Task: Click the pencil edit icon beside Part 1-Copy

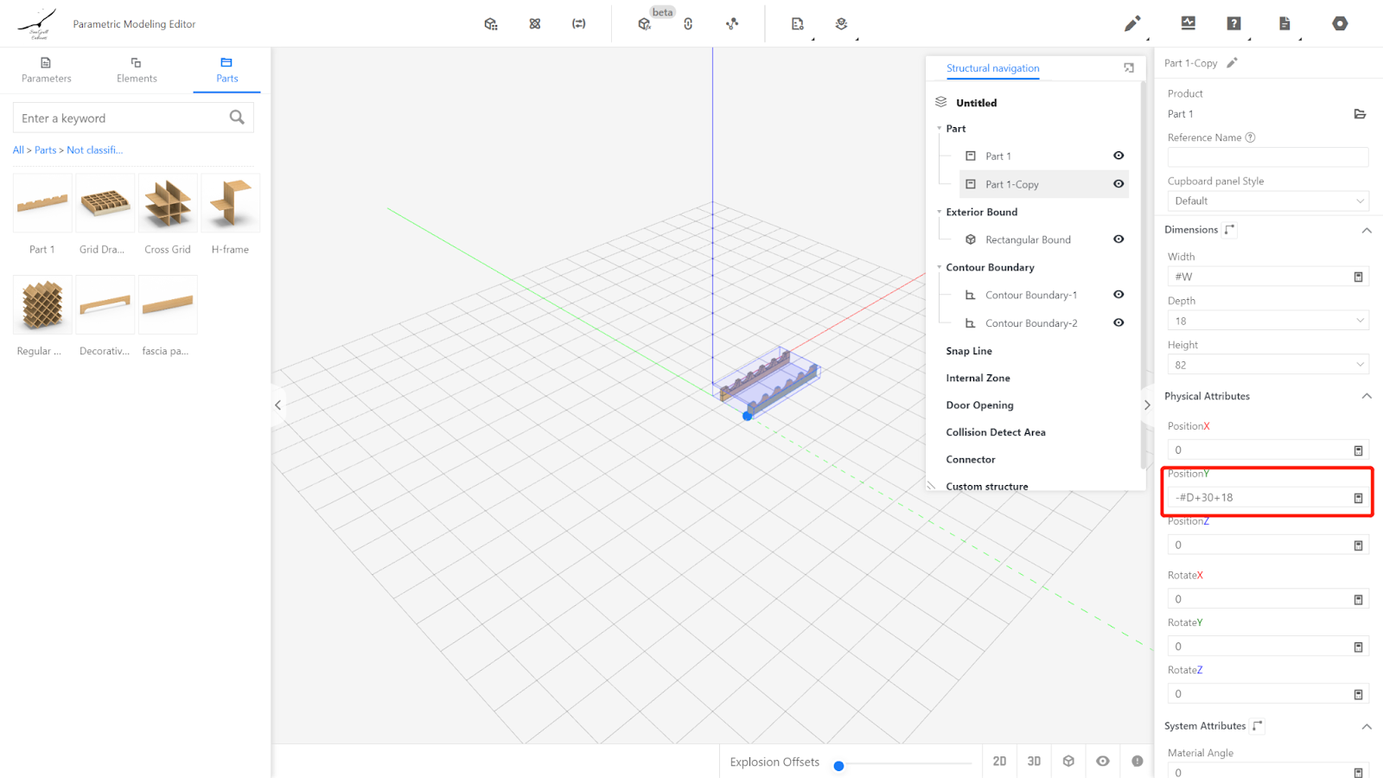Action: (1232, 63)
